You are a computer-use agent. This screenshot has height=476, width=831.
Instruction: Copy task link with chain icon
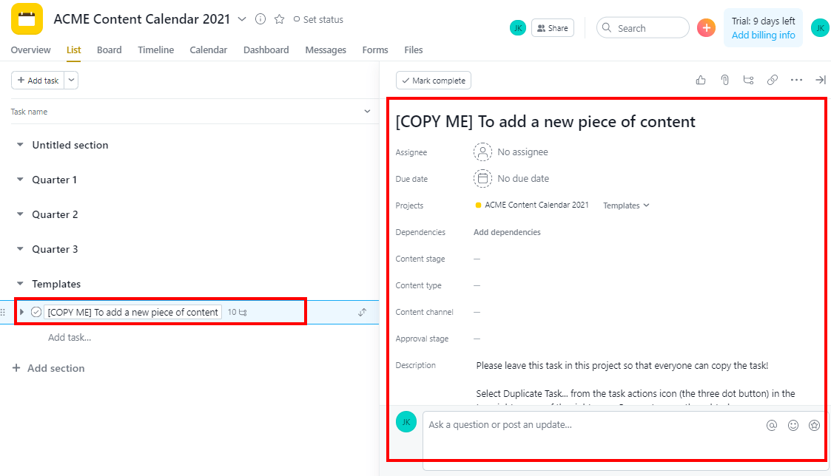tap(773, 80)
